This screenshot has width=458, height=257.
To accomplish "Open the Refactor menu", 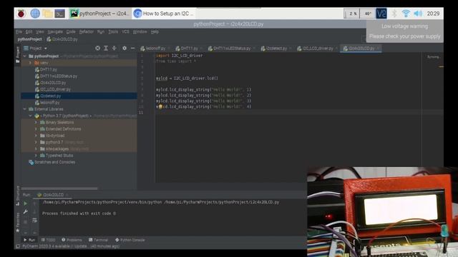I will click(x=86, y=31).
